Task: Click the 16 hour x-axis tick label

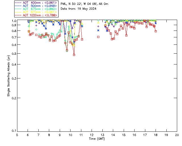Action: [135, 135]
